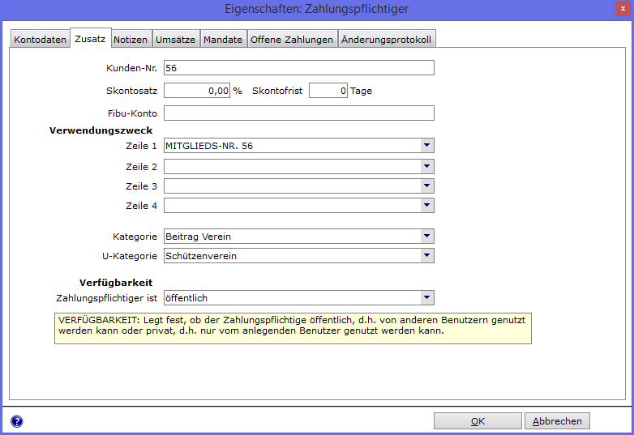Click the empty Zeile 3 text box
The width and height of the screenshot is (634, 435).
point(292,186)
